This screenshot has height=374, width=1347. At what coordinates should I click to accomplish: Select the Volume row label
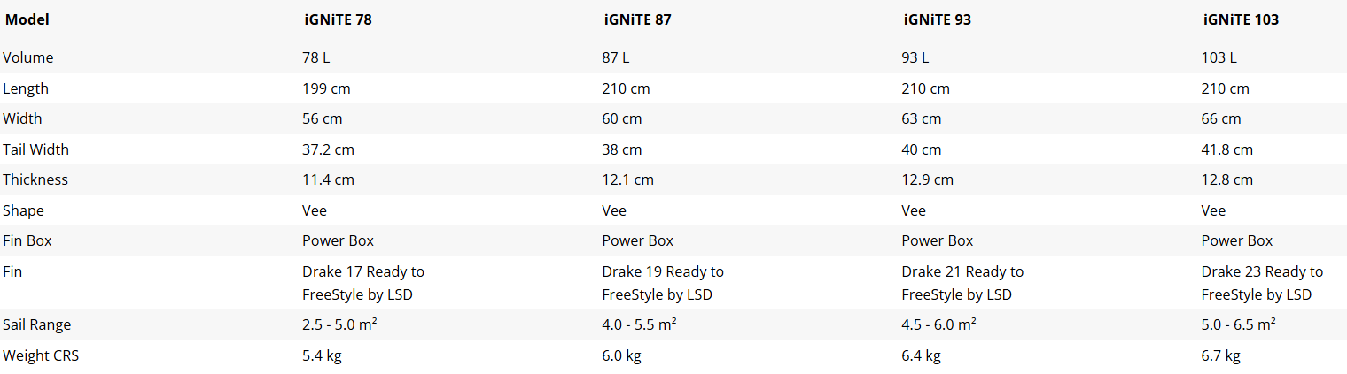point(28,57)
